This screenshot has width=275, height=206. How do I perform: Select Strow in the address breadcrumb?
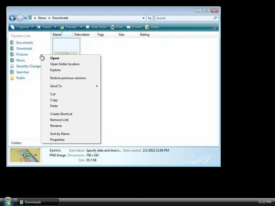coord(42,18)
